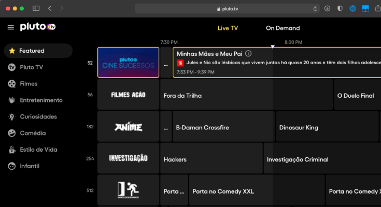Screen dimensions: 381x207
Task: Click channel number 254
Action: coord(90,158)
